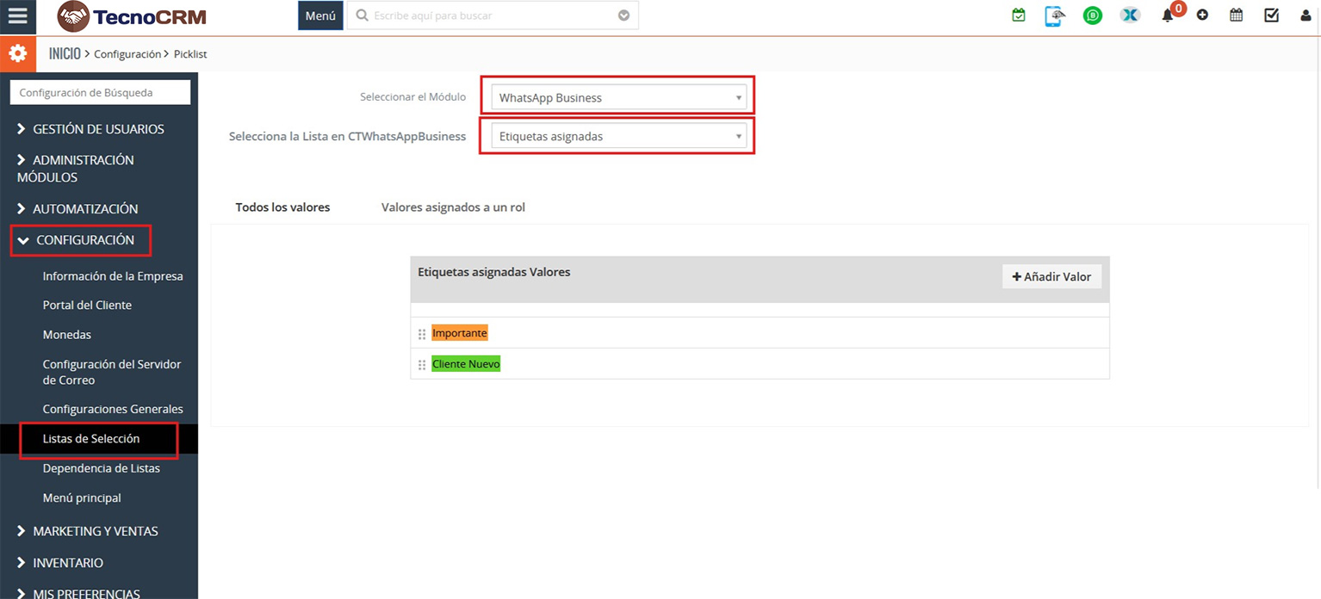This screenshot has height=599, width=1321.
Task: Click the quick create plus icon
Action: coord(1202,15)
